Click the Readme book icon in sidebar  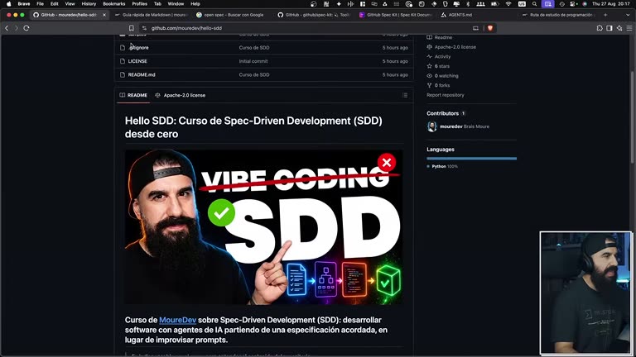click(429, 37)
